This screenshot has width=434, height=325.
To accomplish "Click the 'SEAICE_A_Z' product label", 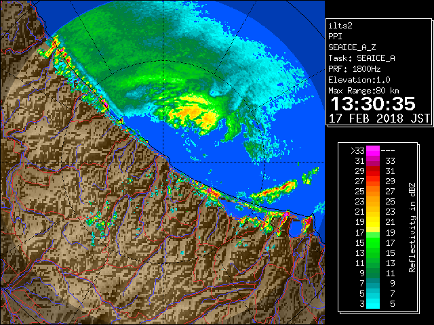I will click(x=352, y=47).
